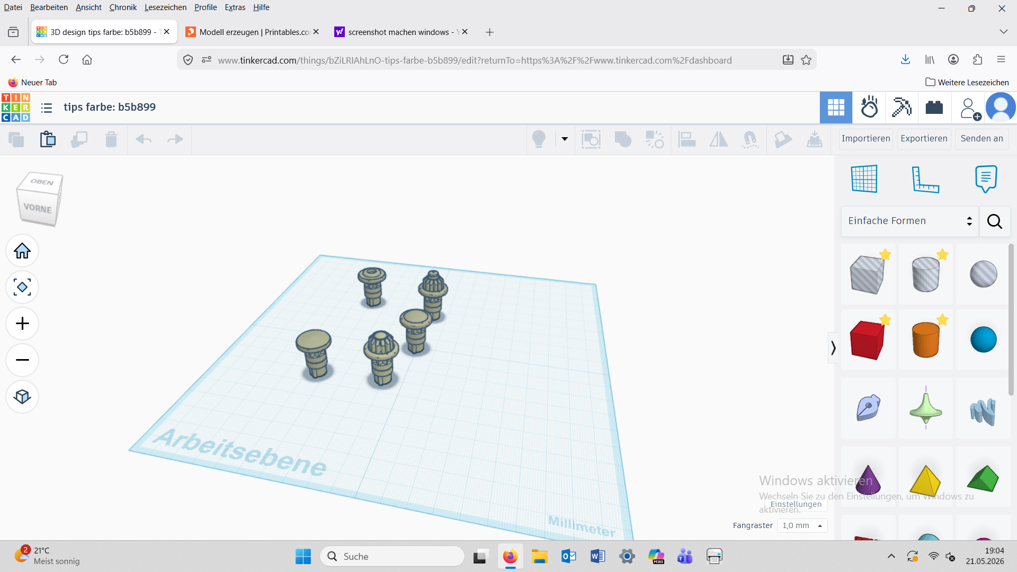1017x572 pixels.
Task: Select the red box shape
Action: pos(867,339)
